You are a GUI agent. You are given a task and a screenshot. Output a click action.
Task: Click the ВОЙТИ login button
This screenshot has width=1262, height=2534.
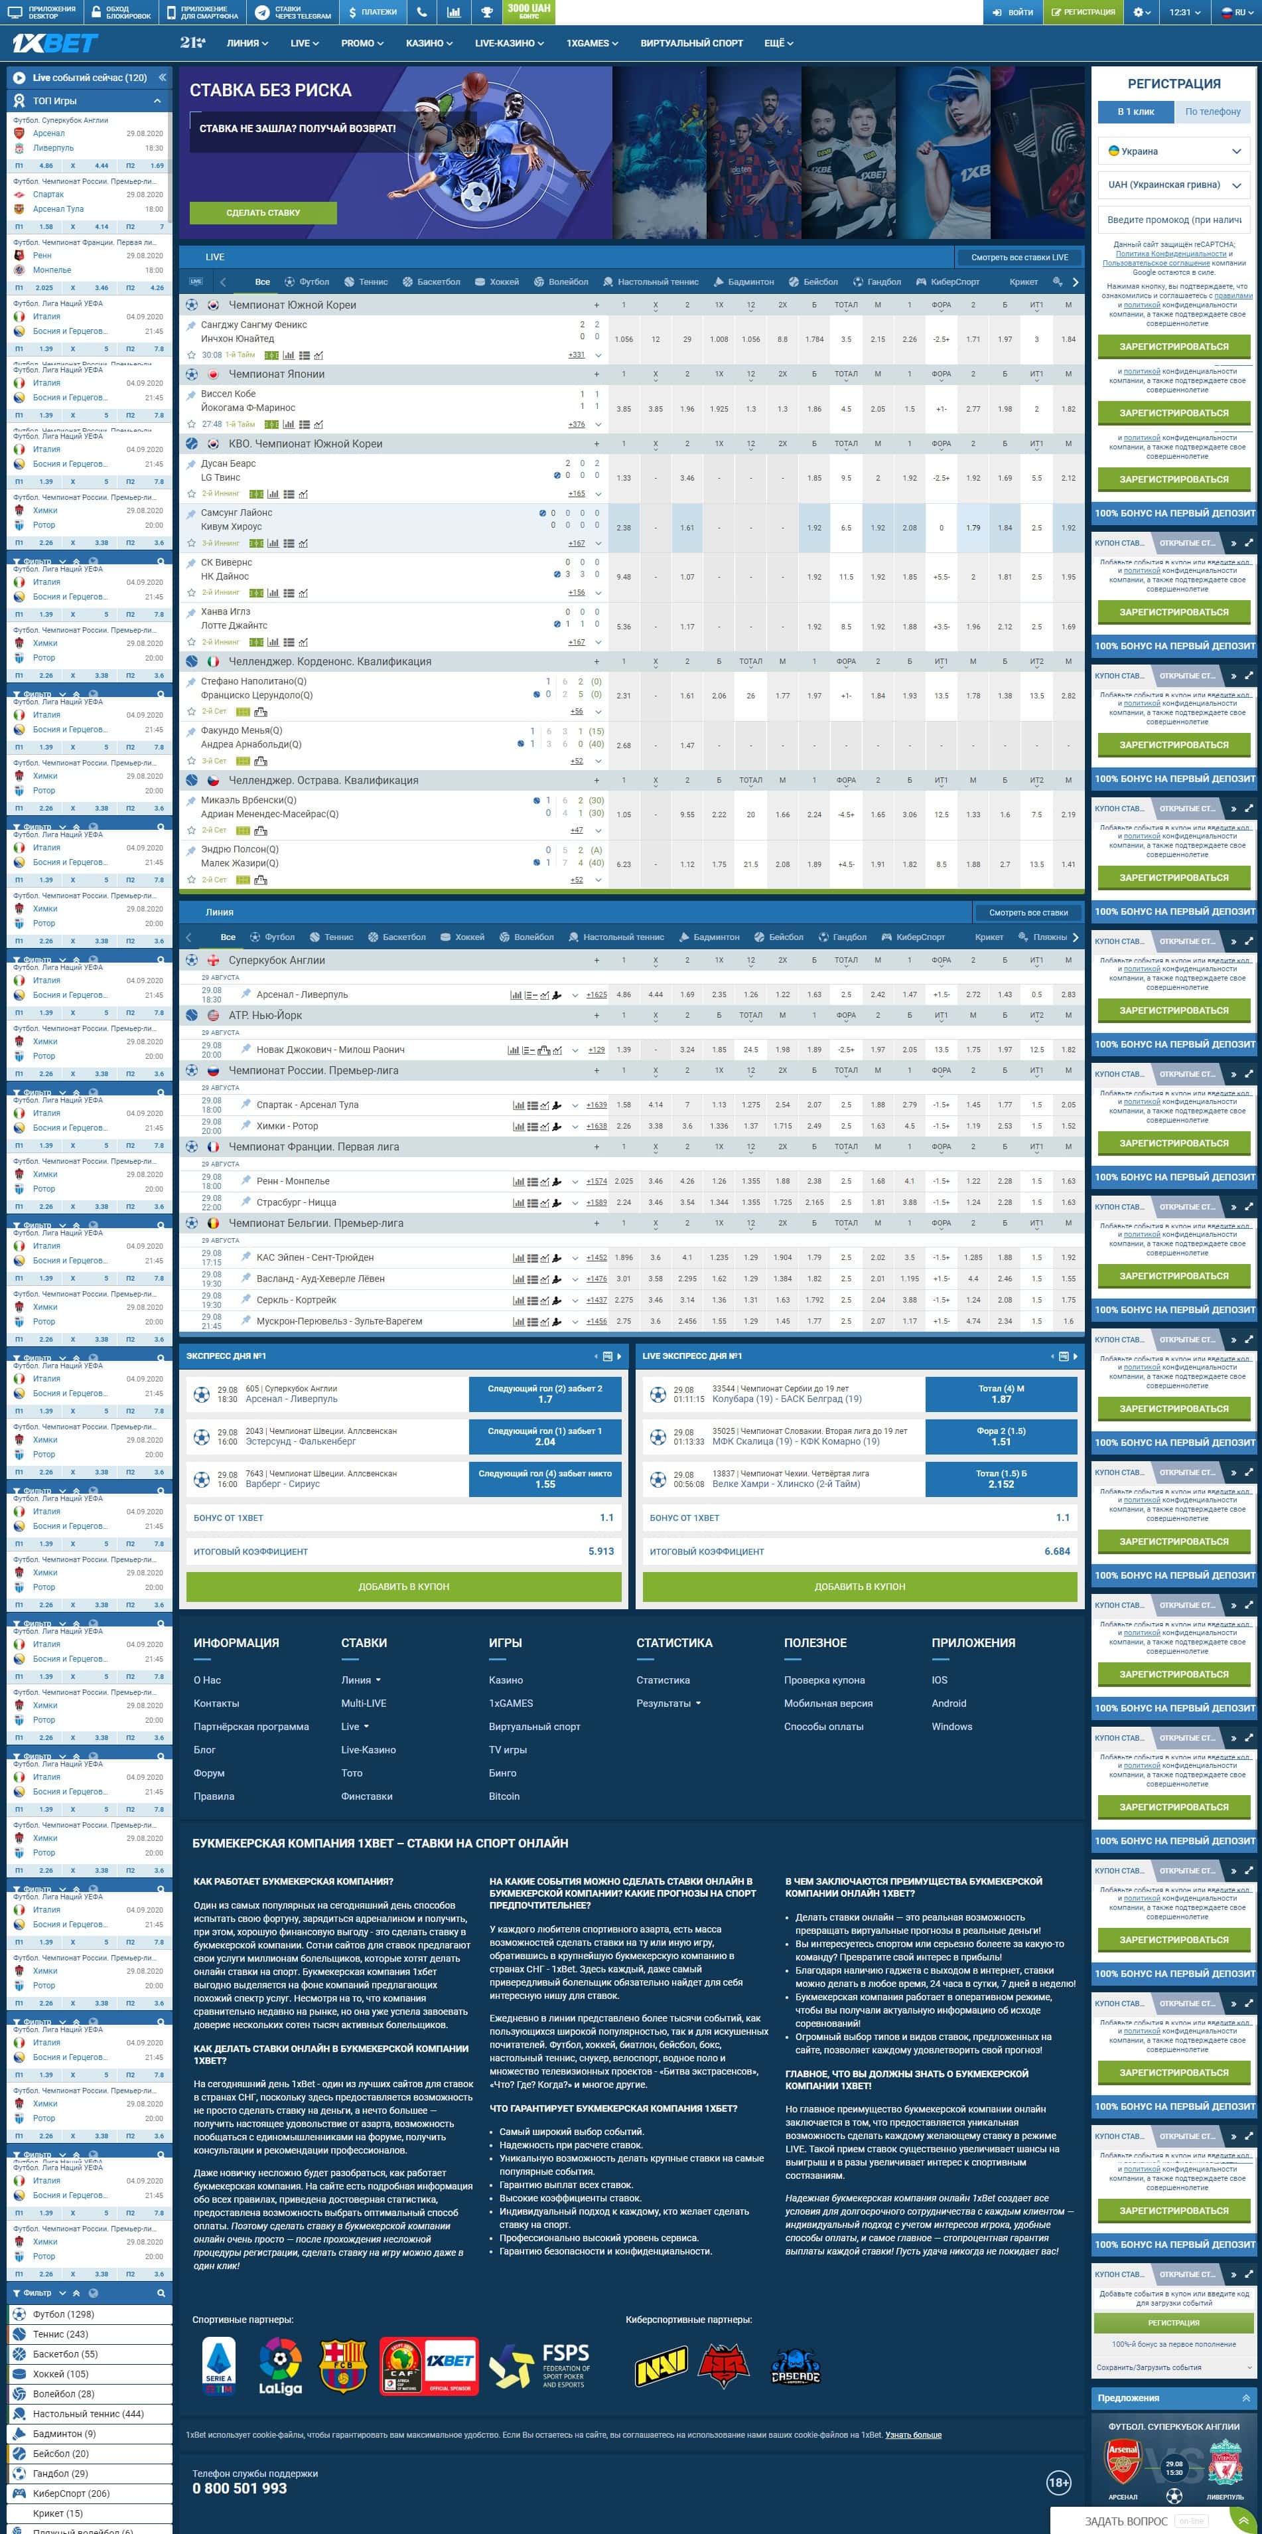pos(1013,13)
